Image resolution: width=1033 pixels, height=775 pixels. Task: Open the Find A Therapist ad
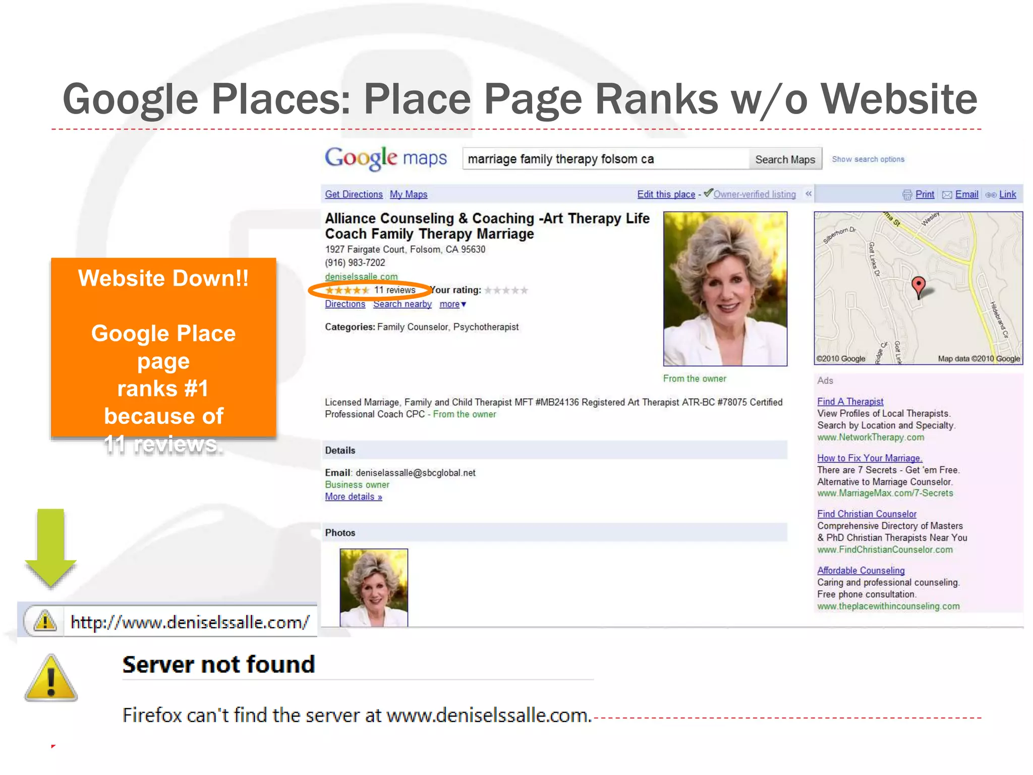[x=850, y=402]
